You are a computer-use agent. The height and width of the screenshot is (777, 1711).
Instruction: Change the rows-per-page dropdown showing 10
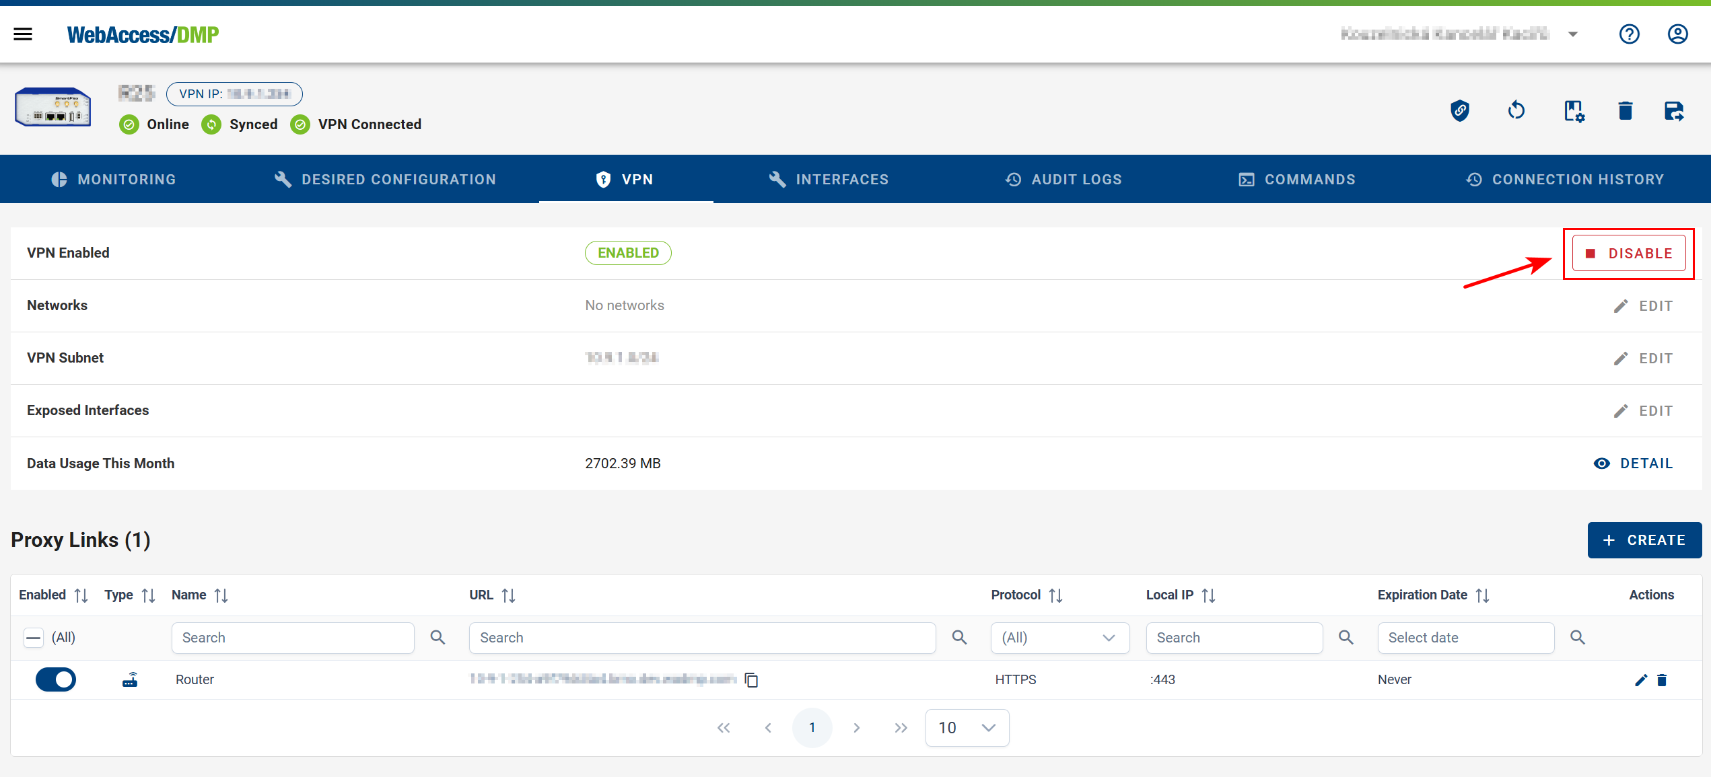tap(967, 728)
